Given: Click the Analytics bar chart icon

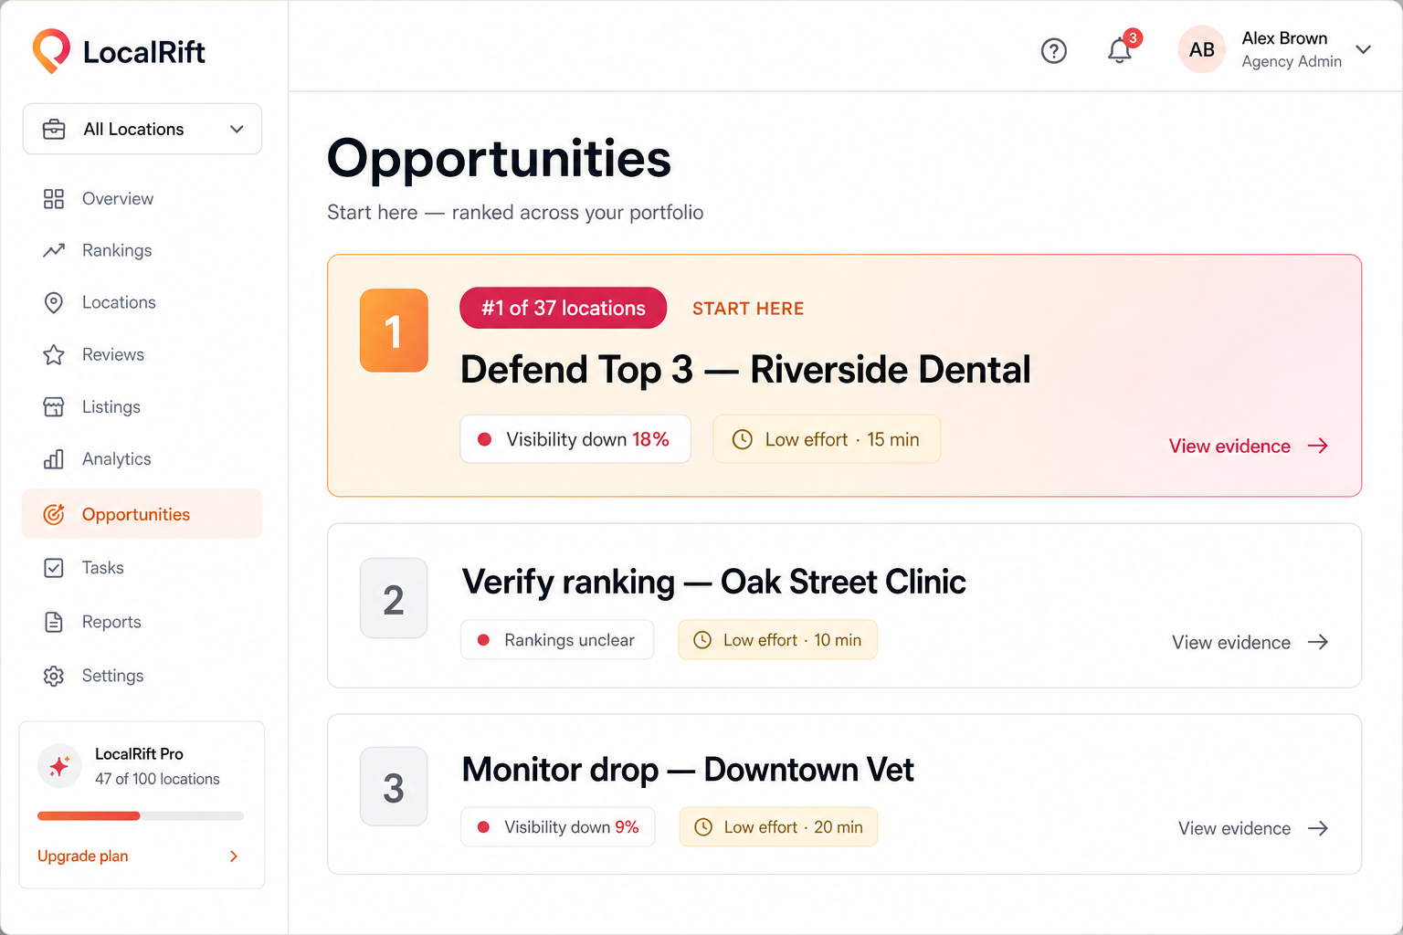Looking at the screenshot, I should tap(54, 458).
